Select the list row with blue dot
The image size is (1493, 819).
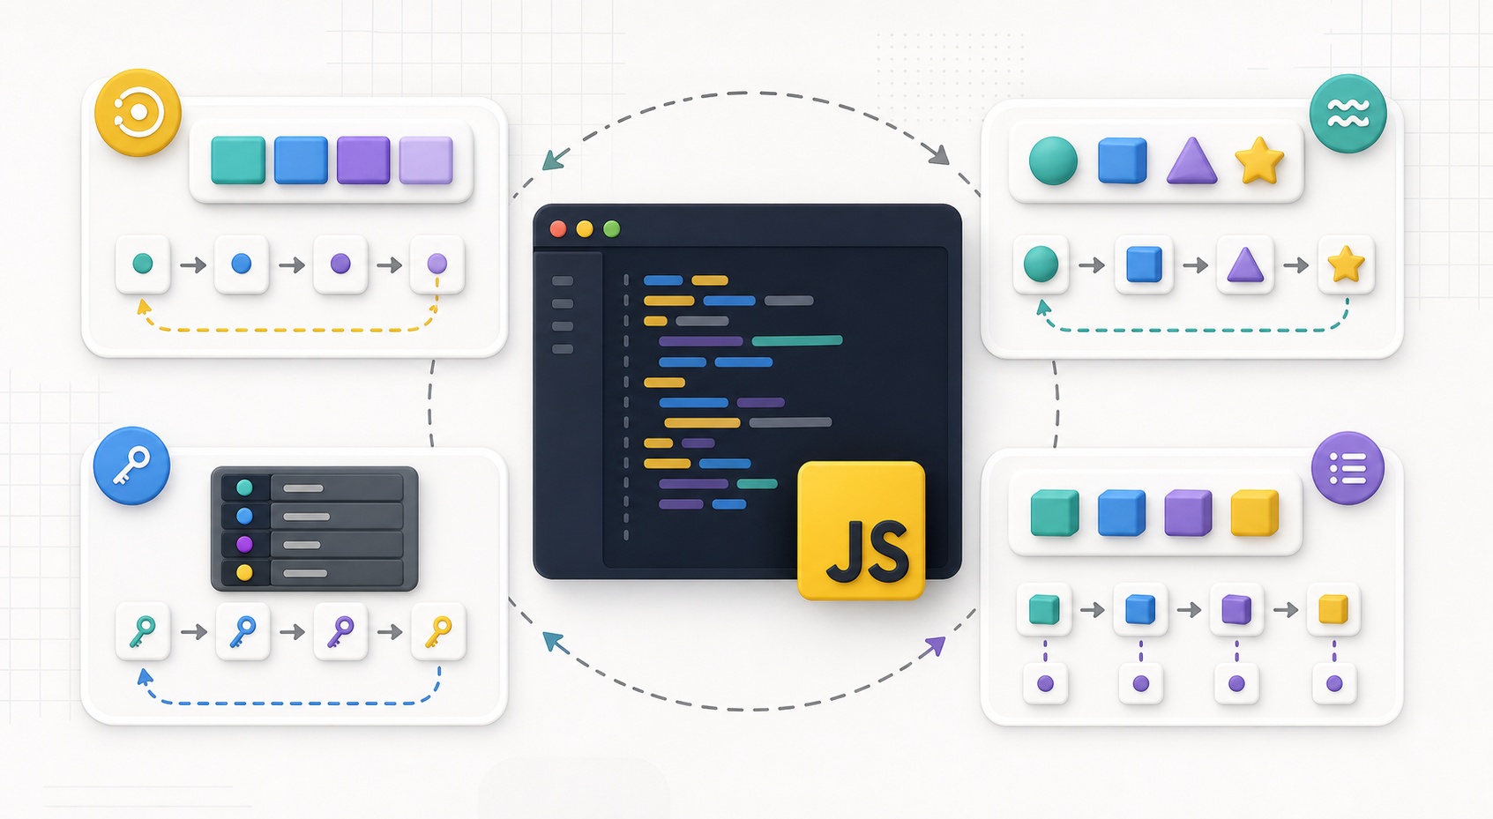click(x=313, y=516)
